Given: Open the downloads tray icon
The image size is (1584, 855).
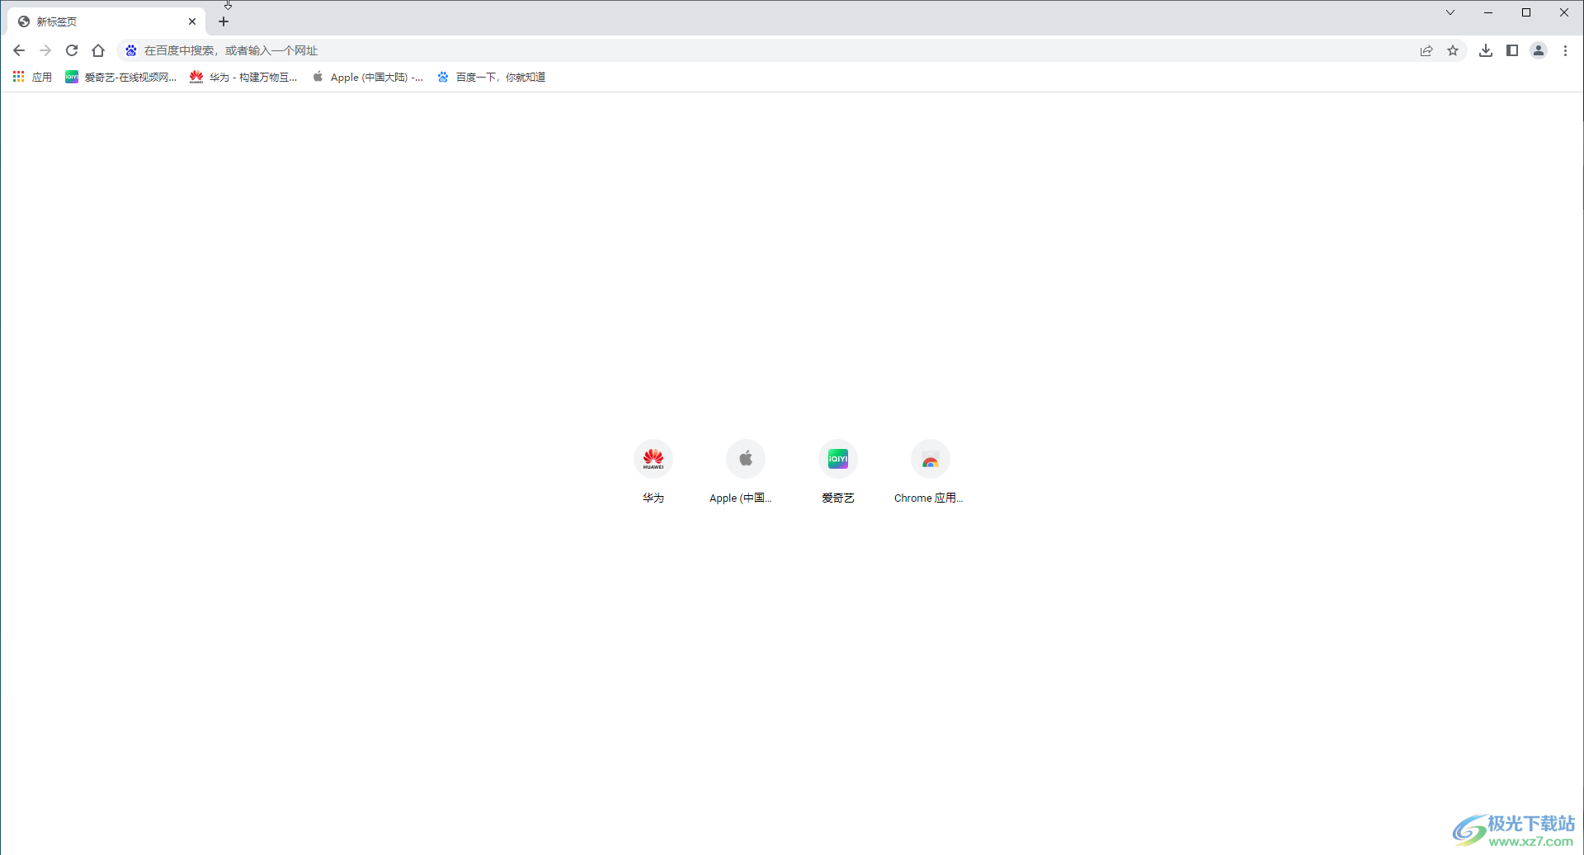Looking at the screenshot, I should click(1486, 50).
